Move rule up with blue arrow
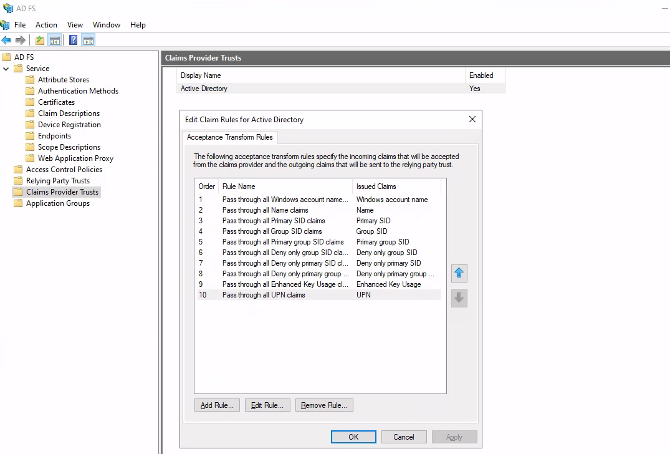 coord(459,273)
